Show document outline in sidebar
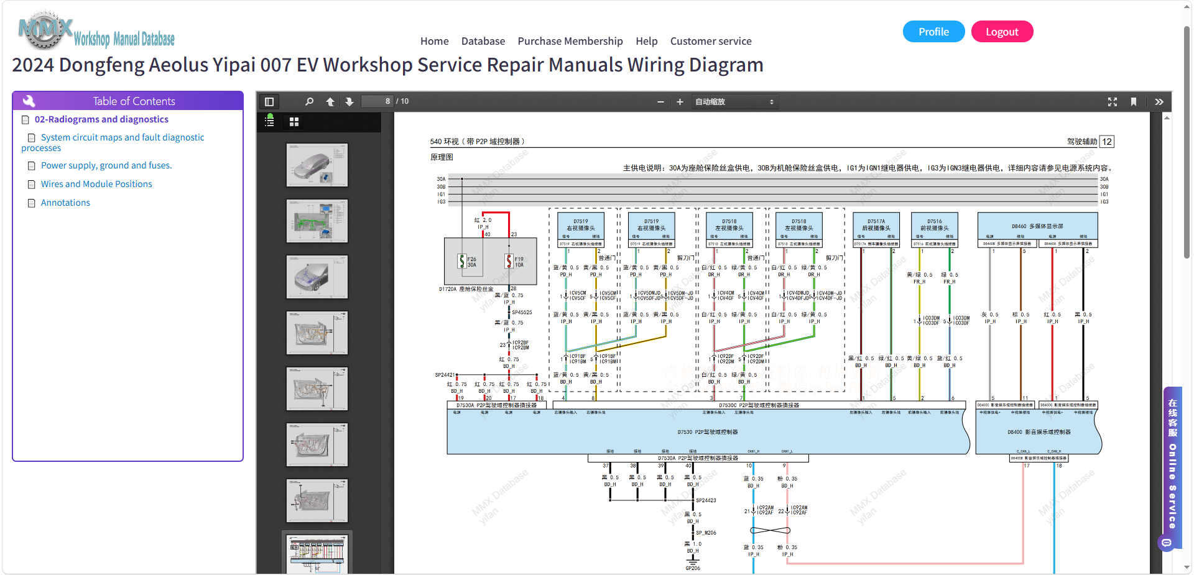Screen dimensions: 1194x575 (269, 121)
